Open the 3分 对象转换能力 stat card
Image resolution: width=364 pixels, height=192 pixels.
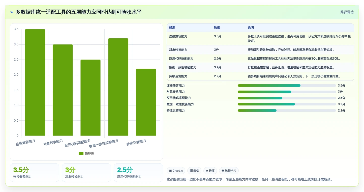pos(86,173)
